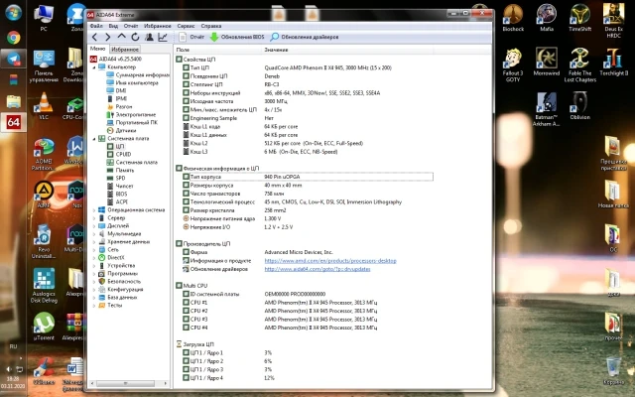Image resolution: width=635 pixels, height=397 pixels.
Task: Click the Forward arrow in AIDA64 toolbar
Action: pyautogui.click(x=107, y=37)
